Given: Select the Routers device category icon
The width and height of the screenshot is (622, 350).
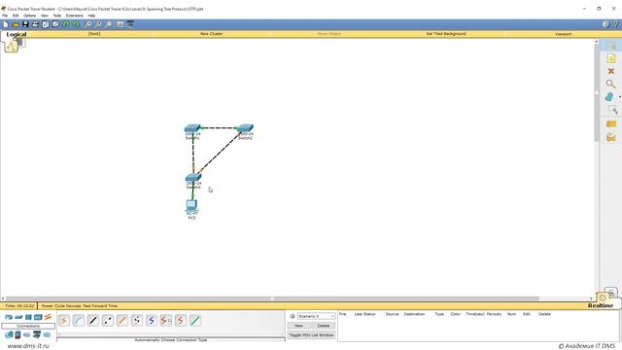Looking at the screenshot, I should [9, 317].
